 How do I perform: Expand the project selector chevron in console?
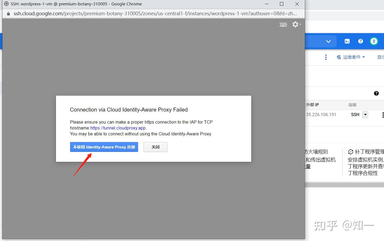pos(328,41)
